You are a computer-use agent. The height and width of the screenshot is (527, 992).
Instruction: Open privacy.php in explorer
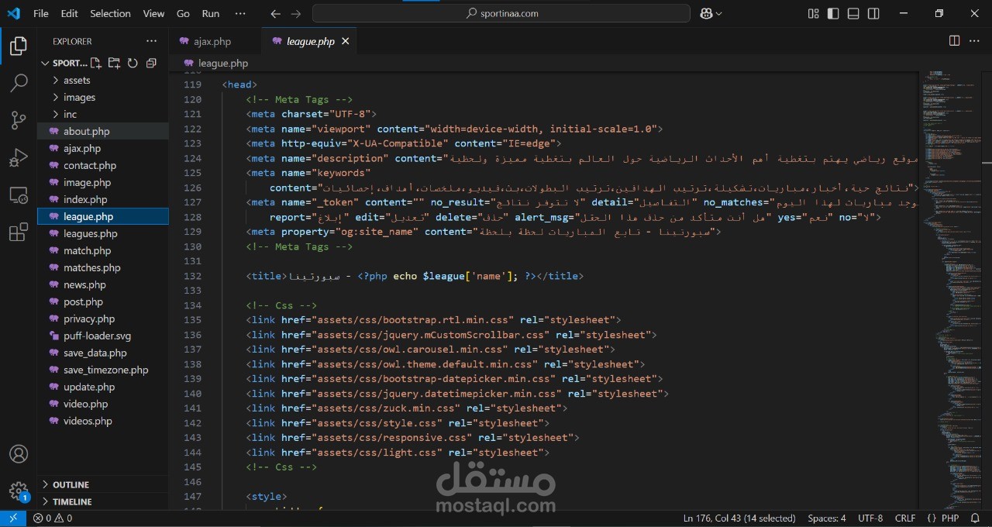pyautogui.click(x=103, y=319)
